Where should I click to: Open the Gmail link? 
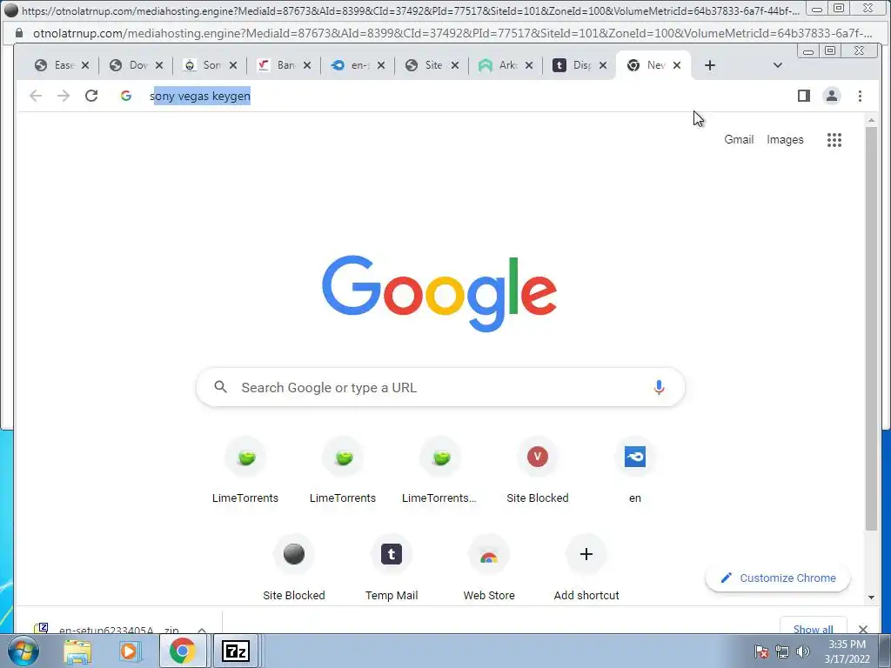click(x=739, y=140)
